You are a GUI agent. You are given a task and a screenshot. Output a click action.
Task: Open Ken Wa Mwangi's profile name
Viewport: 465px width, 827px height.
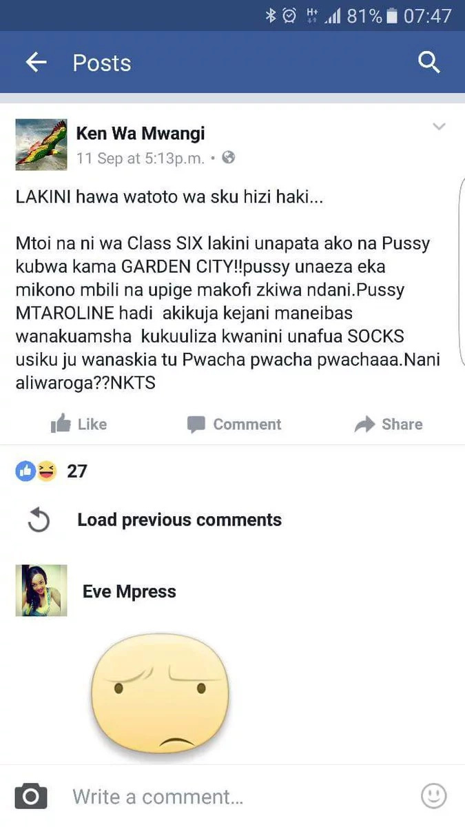coord(141,133)
